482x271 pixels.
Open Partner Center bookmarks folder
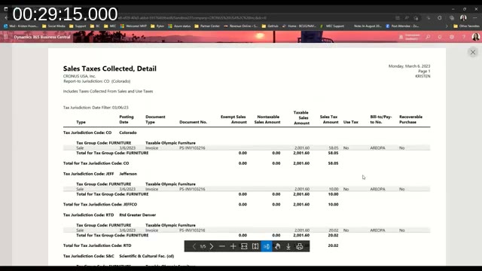pos(207,26)
